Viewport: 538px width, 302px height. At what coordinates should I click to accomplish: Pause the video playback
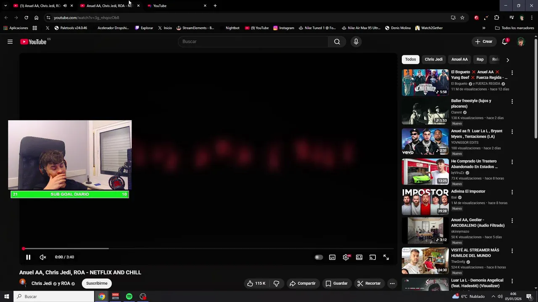click(28, 257)
